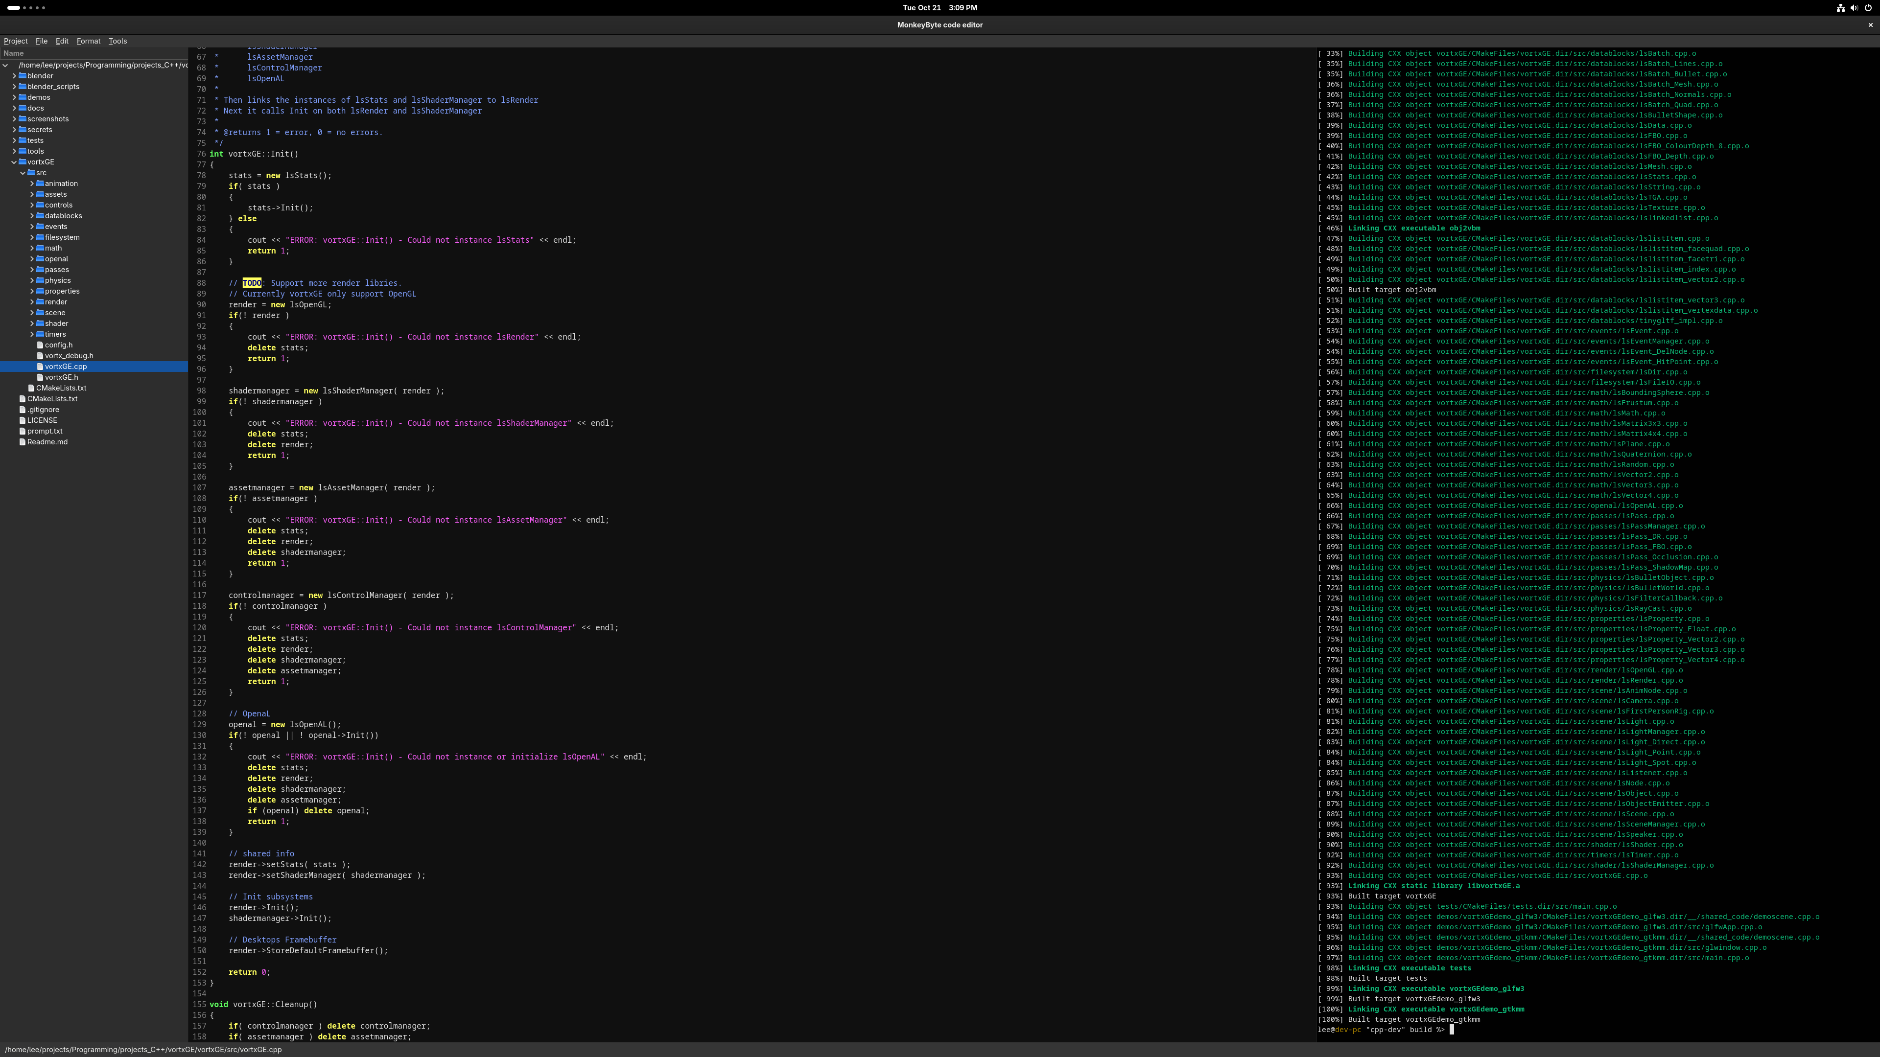Click the .gitignore file icon

[x=23, y=409]
